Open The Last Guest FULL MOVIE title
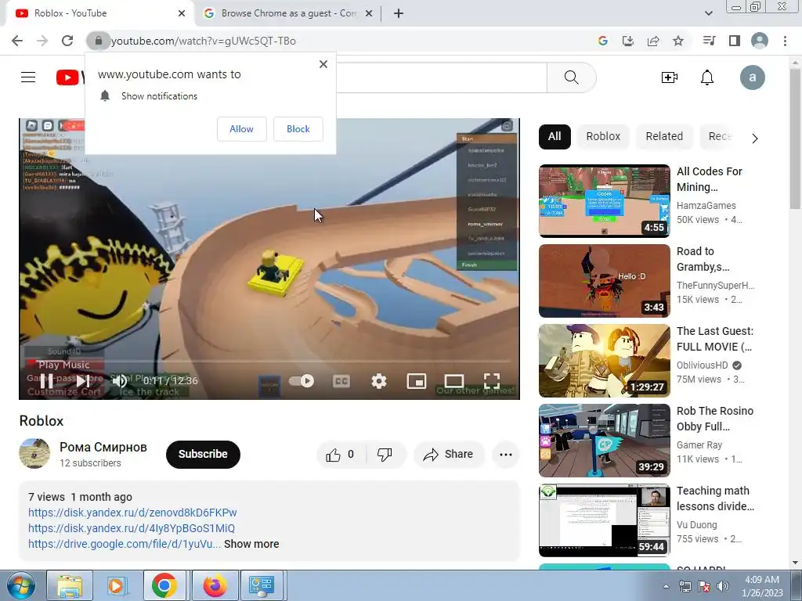Screen dimensions: 802x601 pos(715,339)
